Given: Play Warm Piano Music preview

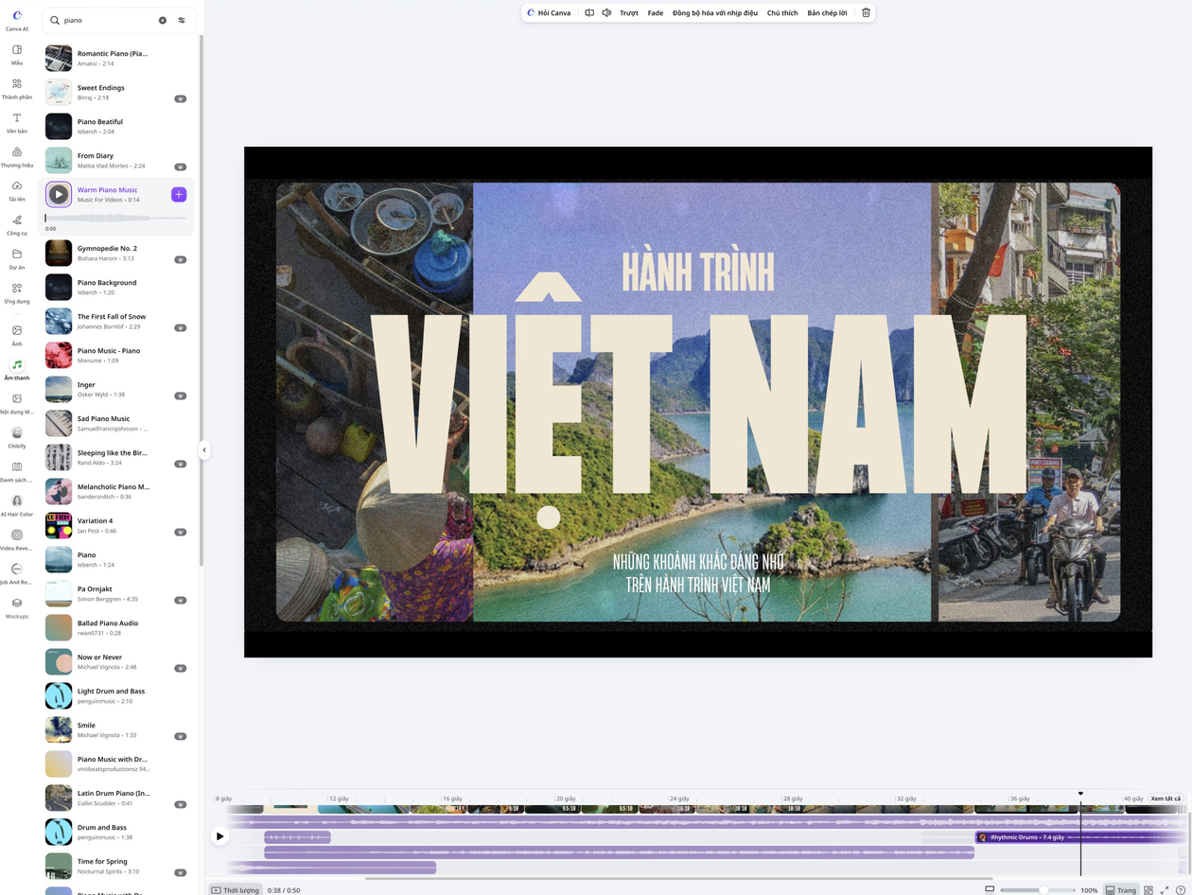Looking at the screenshot, I should tap(59, 194).
